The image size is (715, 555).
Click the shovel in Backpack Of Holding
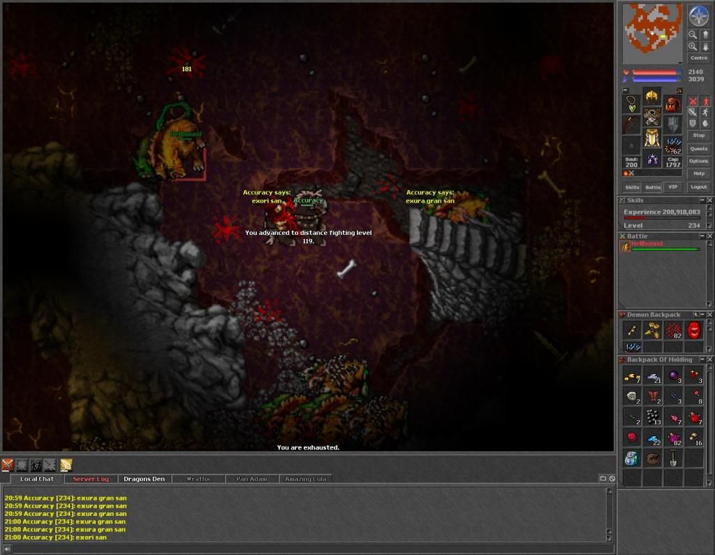tap(673, 459)
